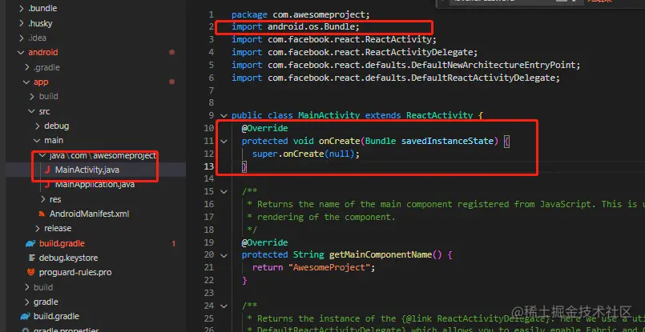Viewport: 645px width, 332px height.
Task: Click the Java icon beside MainApplication.java
Action: click(47, 185)
